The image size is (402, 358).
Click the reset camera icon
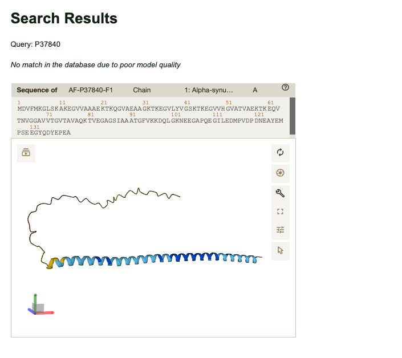click(x=280, y=152)
